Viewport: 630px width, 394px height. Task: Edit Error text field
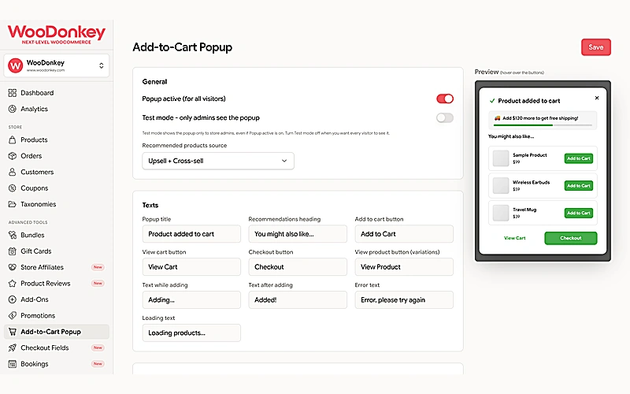pyautogui.click(x=404, y=300)
